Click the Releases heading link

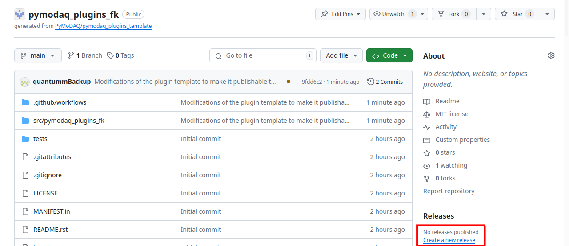pos(439,216)
